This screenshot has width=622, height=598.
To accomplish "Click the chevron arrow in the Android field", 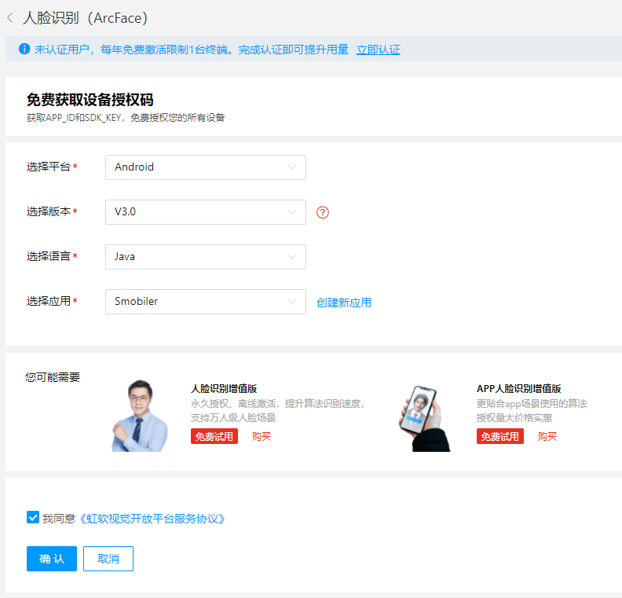I will coord(292,167).
